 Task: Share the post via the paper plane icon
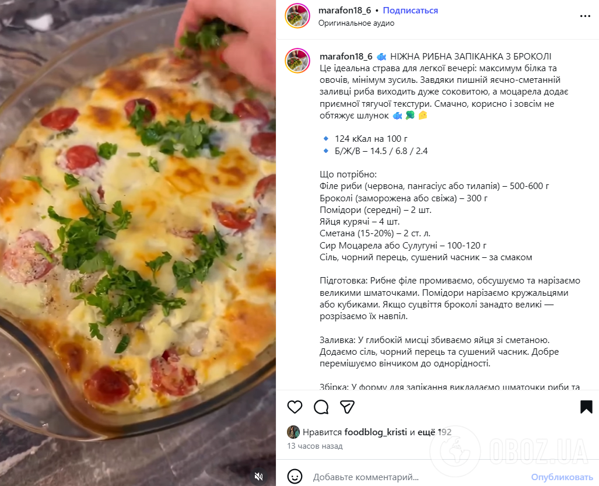click(347, 407)
